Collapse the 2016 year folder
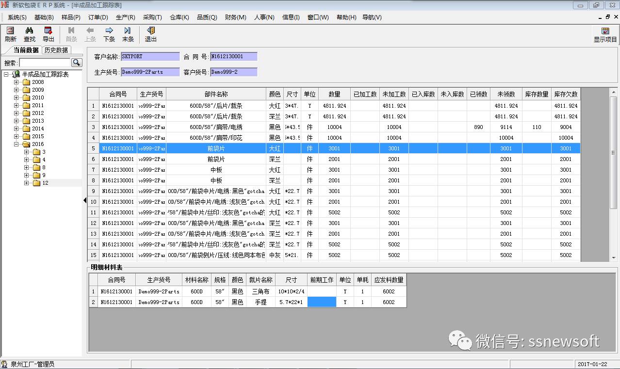The width and height of the screenshot is (620, 369). 16,144
